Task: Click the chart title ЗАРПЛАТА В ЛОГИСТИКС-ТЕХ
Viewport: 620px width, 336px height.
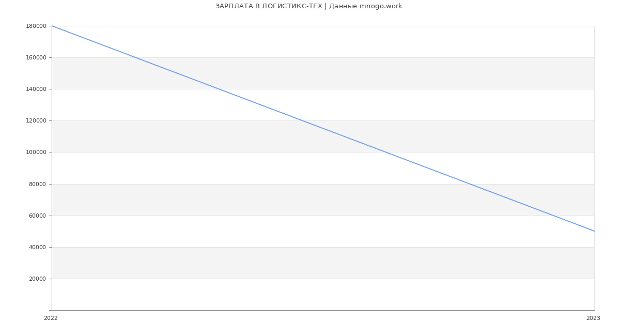Action: pos(269,6)
